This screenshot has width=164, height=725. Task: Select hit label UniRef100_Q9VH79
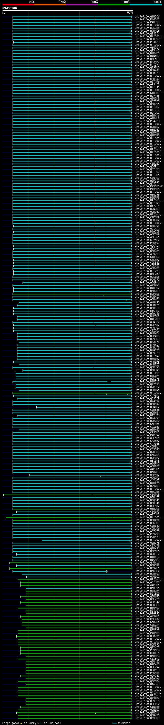click(x=147, y=353)
